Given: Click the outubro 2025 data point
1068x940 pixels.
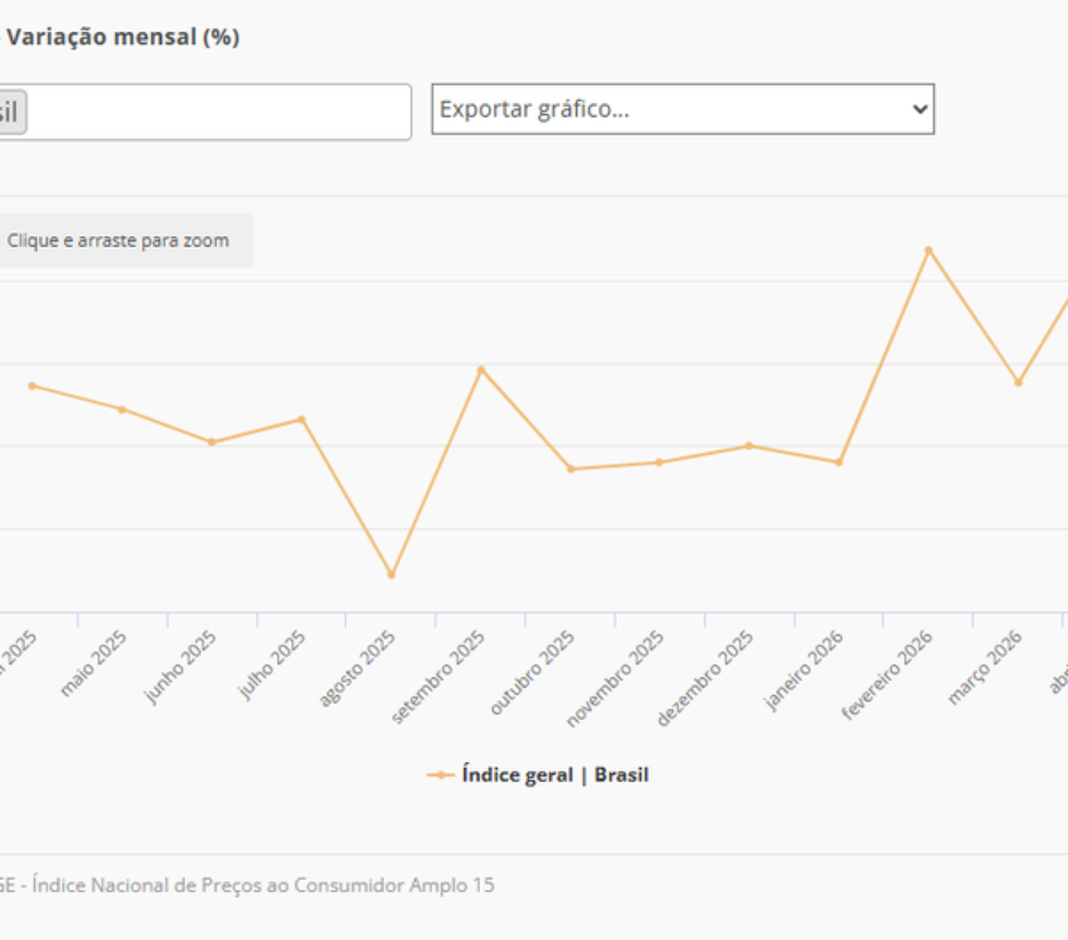Looking at the screenshot, I should [x=571, y=469].
